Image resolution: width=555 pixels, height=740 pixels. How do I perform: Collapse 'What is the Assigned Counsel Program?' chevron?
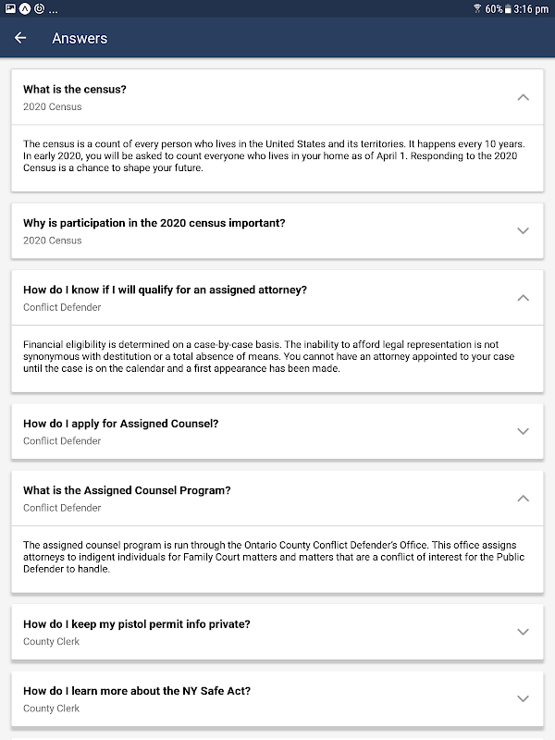(523, 499)
